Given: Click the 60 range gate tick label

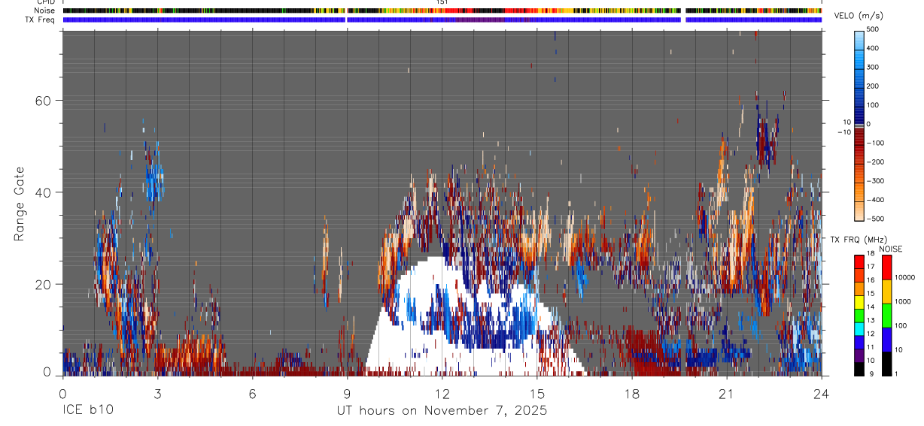Looking at the screenshot, I should pos(44,101).
